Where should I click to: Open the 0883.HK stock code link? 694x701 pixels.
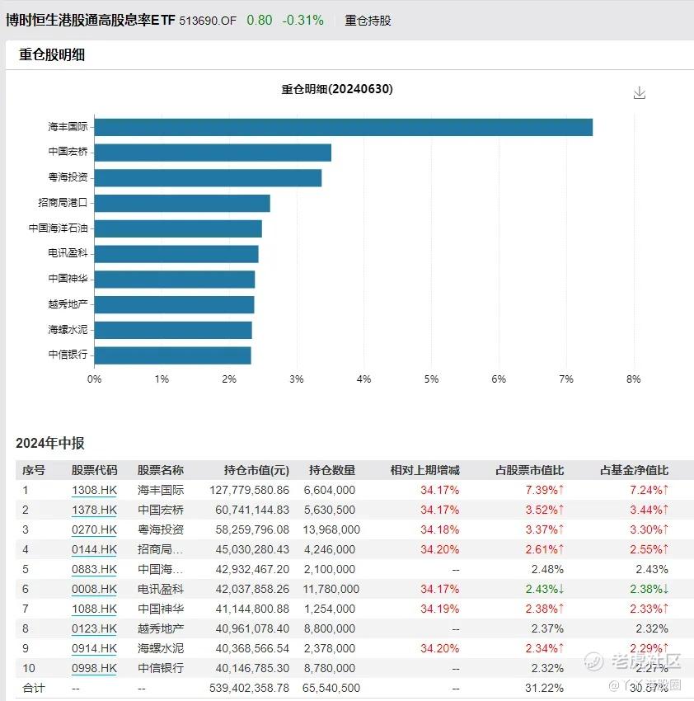tap(94, 569)
